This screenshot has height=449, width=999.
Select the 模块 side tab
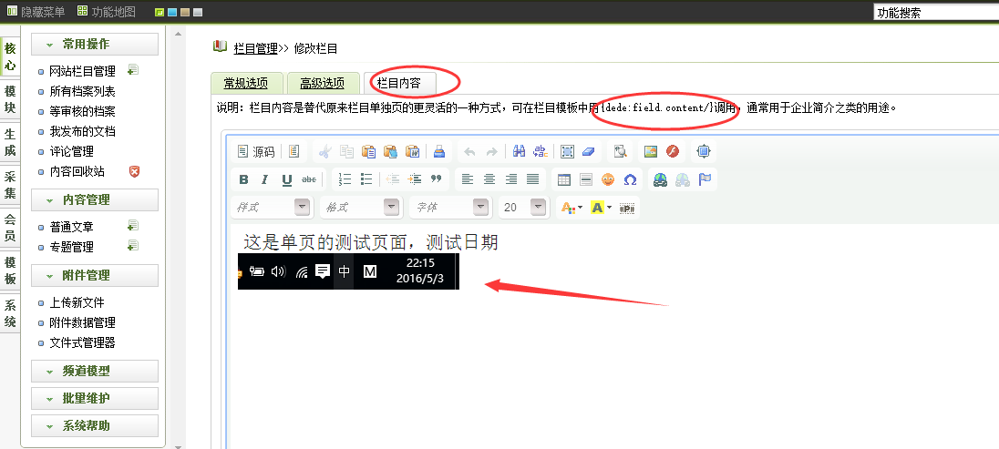tap(10, 99)
